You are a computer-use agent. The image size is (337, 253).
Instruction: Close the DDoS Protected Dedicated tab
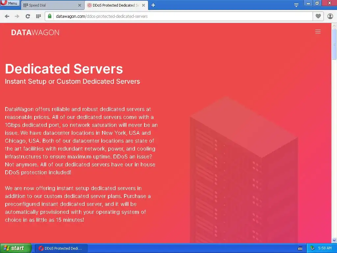(x=143, y=5)
